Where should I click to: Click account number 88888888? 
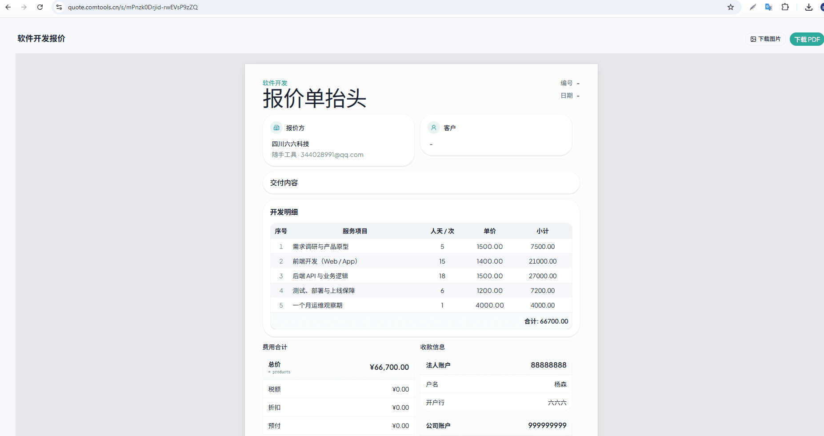point(548,365)
